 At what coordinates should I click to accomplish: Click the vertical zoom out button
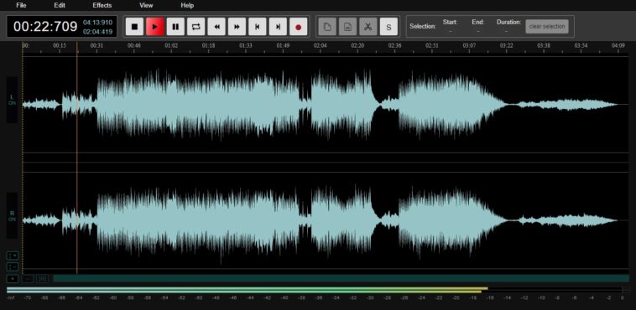13,267
